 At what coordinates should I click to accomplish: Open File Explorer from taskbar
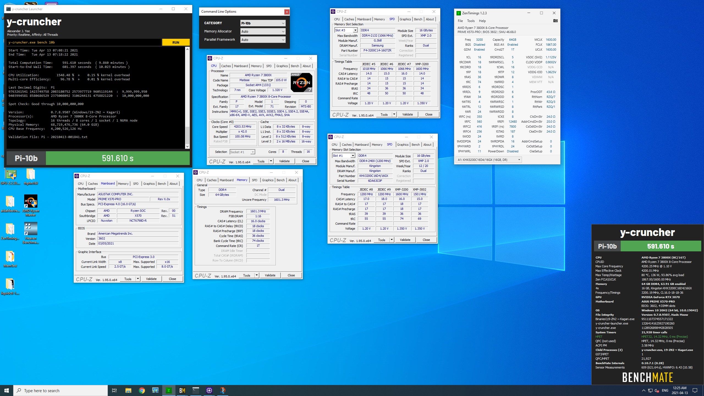tap(128, 391)
